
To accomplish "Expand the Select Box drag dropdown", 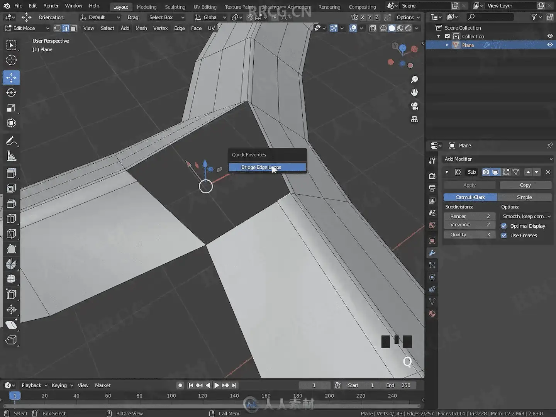I will [166, 17].
